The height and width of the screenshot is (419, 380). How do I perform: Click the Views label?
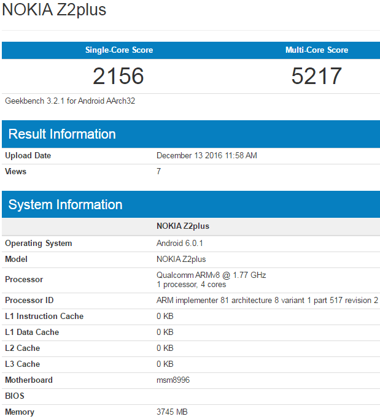[16, 172]
